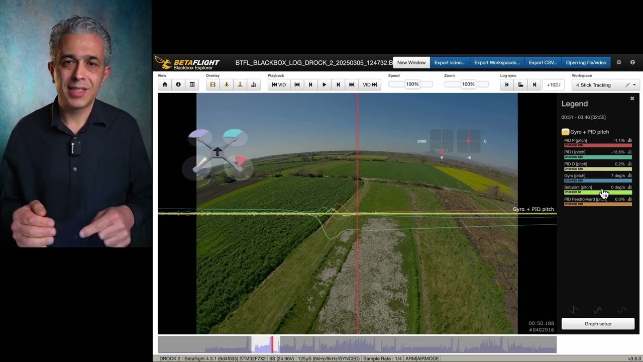Viewport: 643px width, 362px height.
Task: Click the frame time 00:50.188 label
Action: point(541,323)
